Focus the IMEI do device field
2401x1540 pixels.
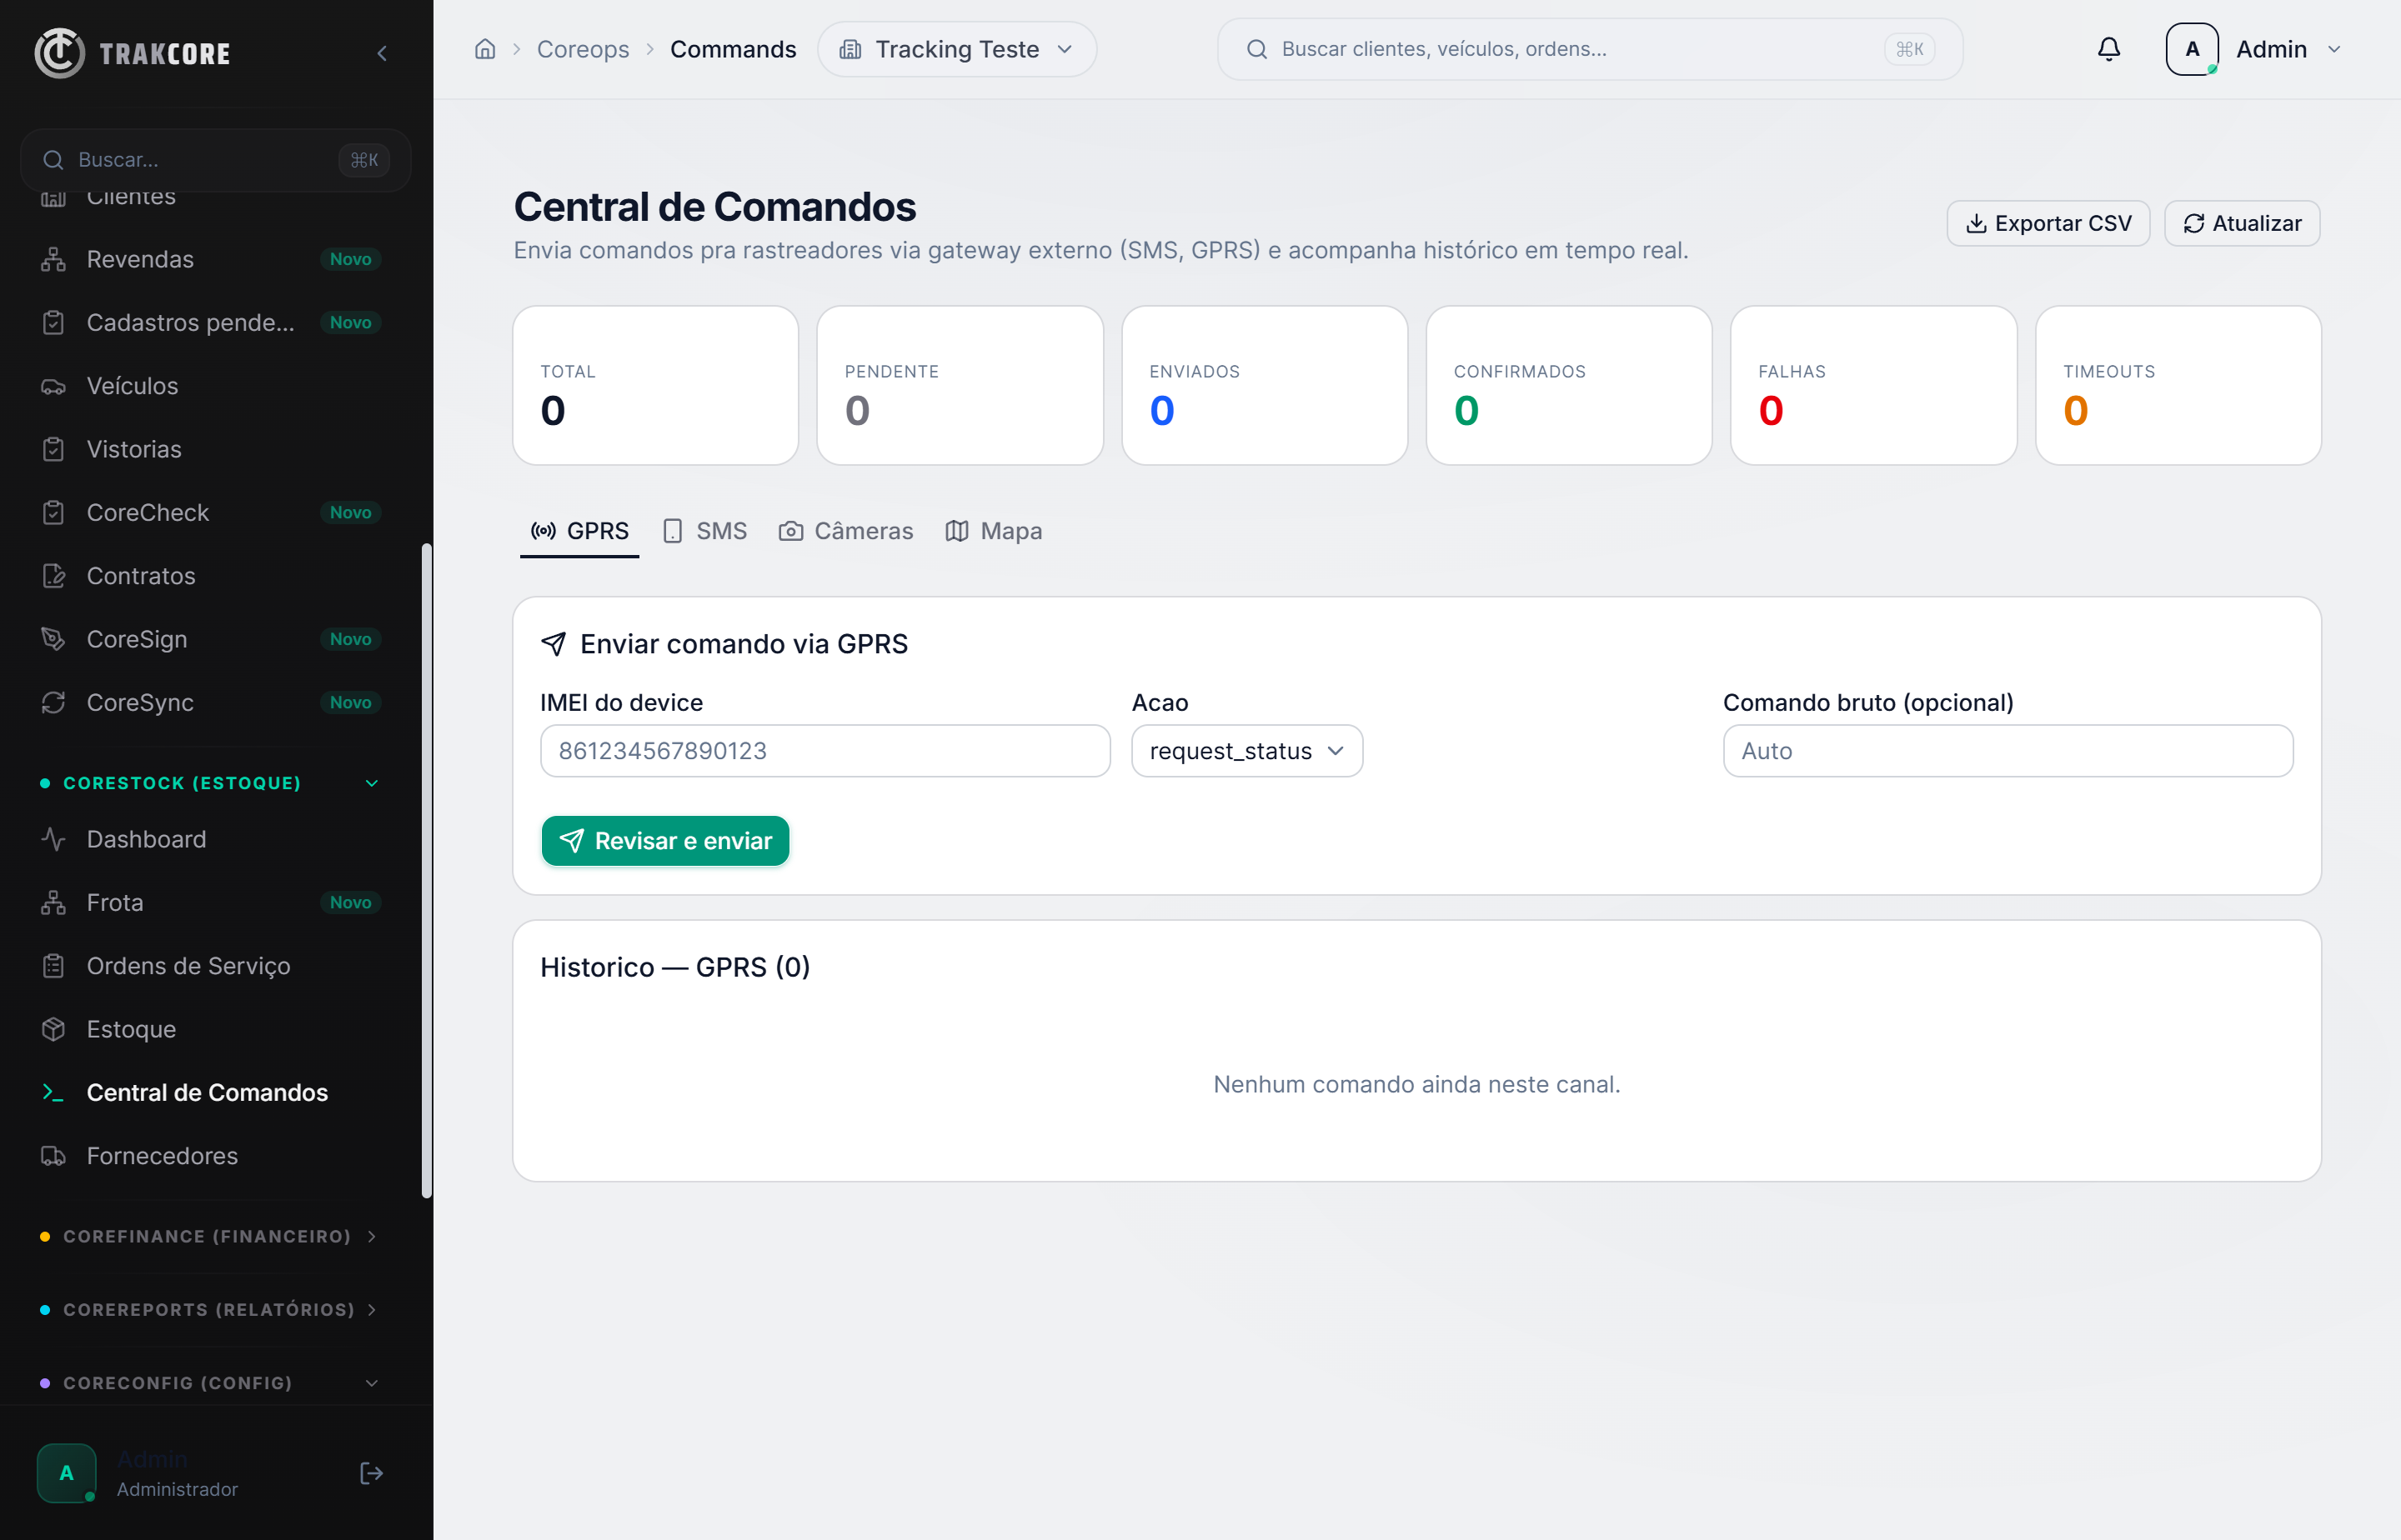tap(825, 751)
